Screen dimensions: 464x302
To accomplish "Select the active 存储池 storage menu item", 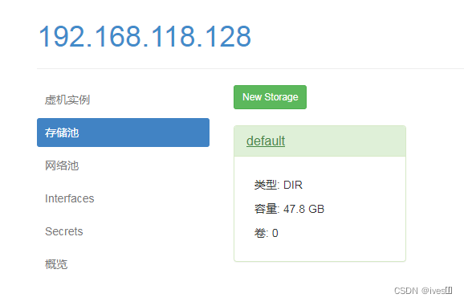I will (x=123, y=133).
